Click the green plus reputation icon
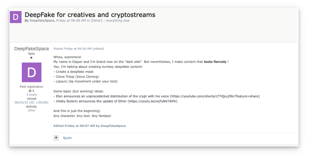 pos(30,91)
